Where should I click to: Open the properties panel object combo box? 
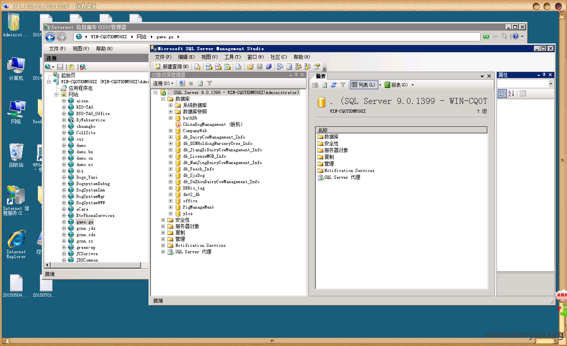(525, 84)
